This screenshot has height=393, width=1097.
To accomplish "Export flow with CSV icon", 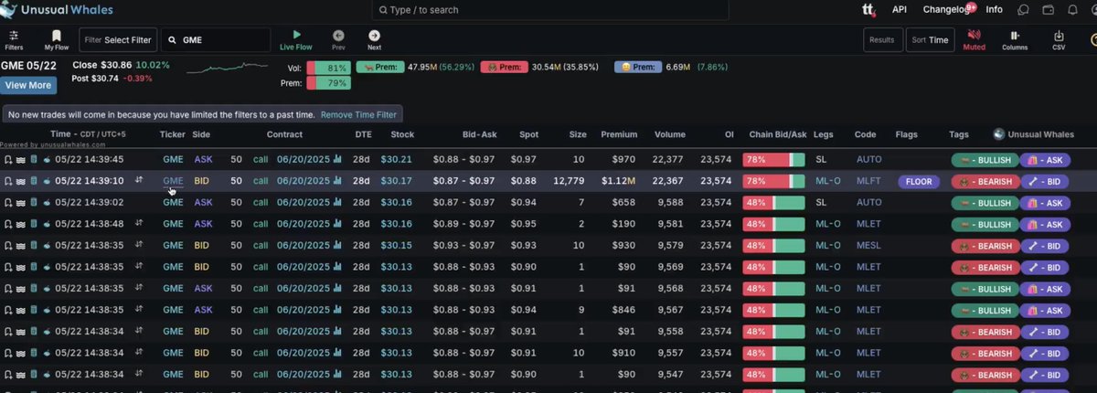I will pyautogui.click(x=1059, y=35).
